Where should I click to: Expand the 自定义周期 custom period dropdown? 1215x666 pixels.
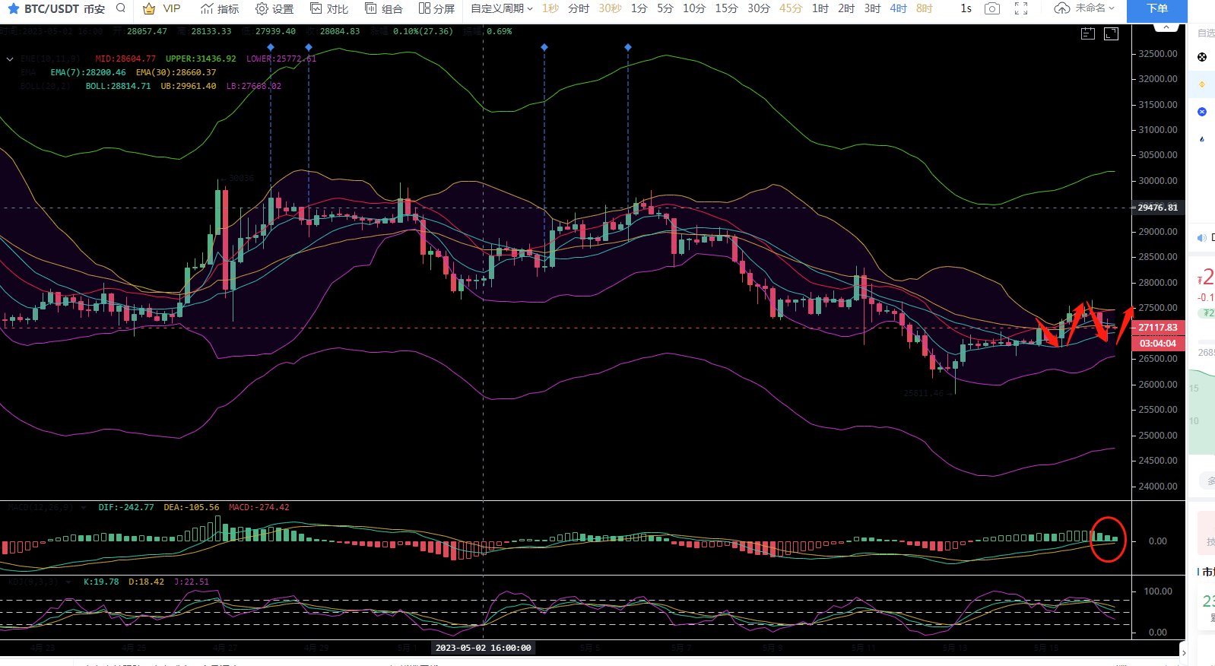[501, 8]
